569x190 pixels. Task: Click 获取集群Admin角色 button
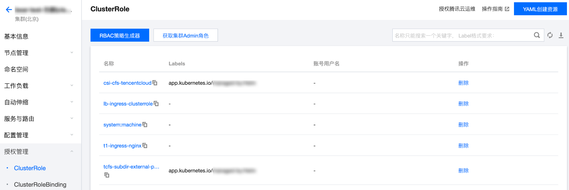pyautogui.click(x=185, y=35)
